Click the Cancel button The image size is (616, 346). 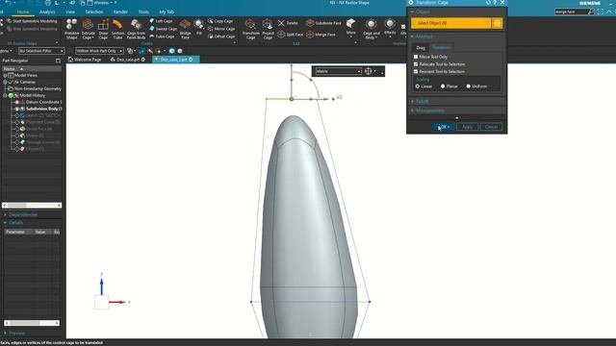coord(491,127)
